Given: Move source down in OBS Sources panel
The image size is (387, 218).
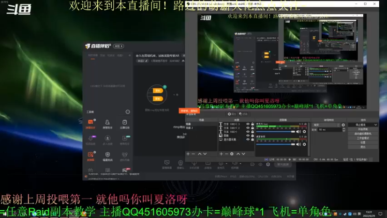Looking at the screenshot, I should click(243, 154).
